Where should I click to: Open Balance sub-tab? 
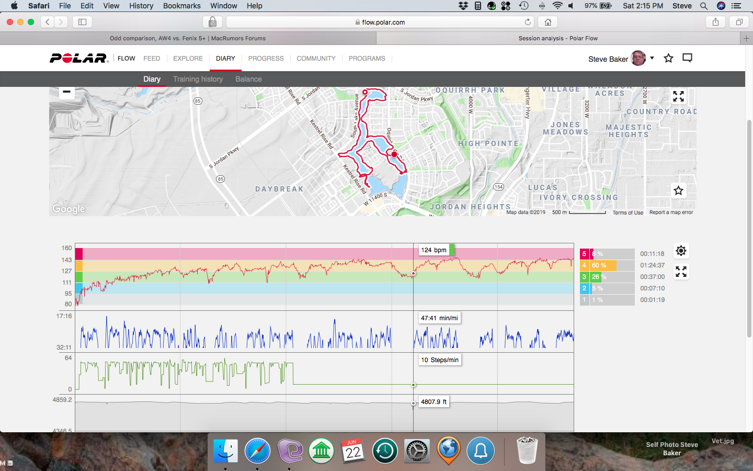click(x=248, y=79)
